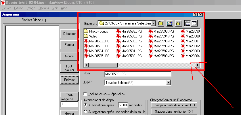Select file Mar28589.JPG in list

129,41
